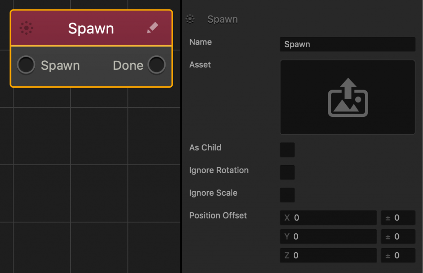Click the variance field beside X offset
The width and height of the screenshot is (423, 273).
click(398, 218)
